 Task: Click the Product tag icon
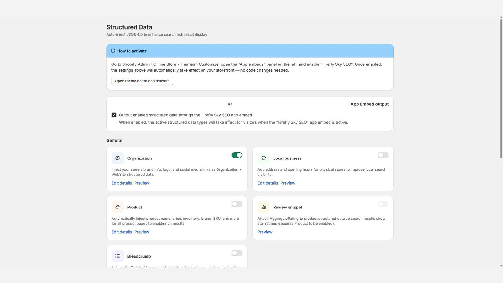click(118, 207)
